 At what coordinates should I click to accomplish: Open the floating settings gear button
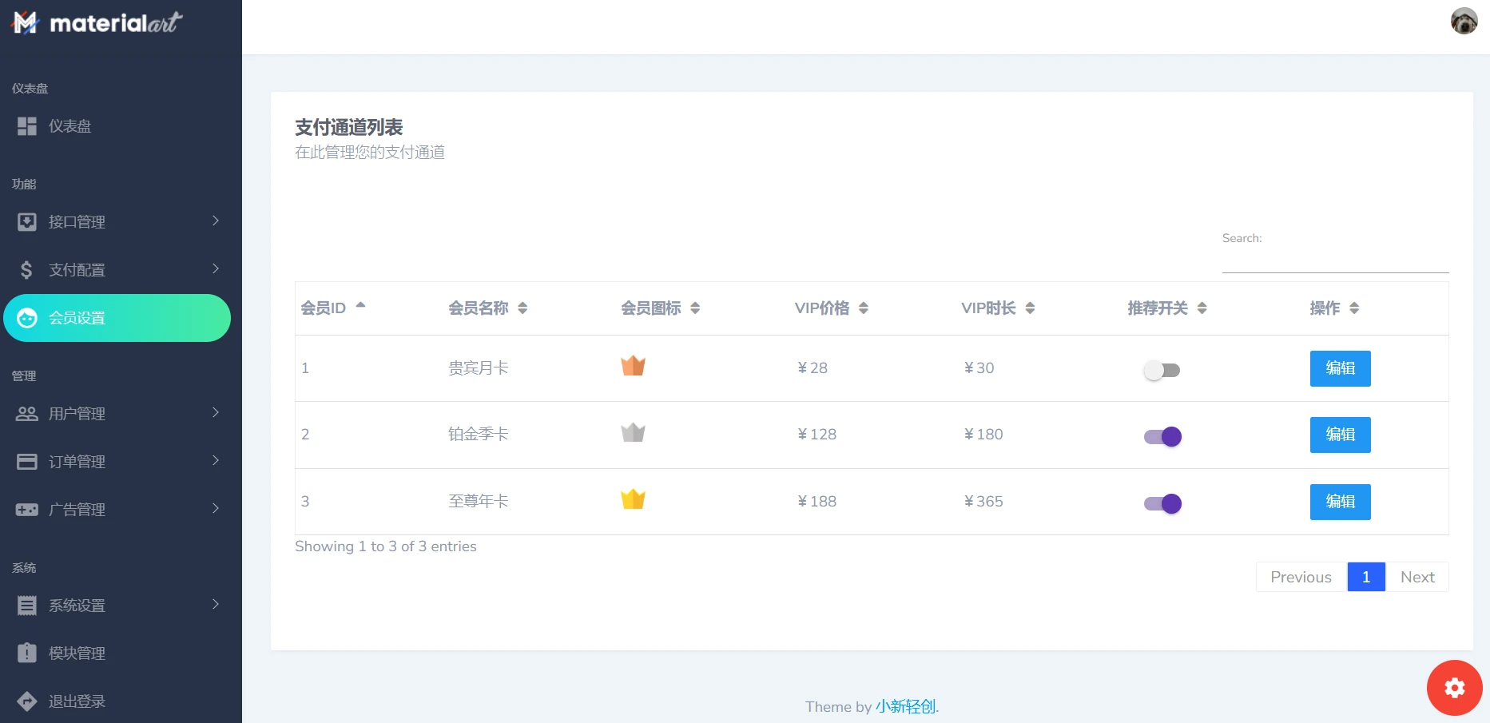tap(1454, 688)
